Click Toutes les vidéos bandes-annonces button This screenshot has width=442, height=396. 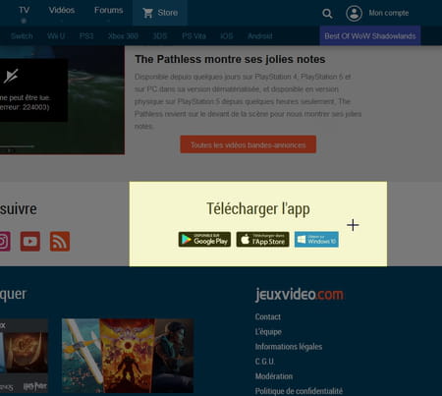[249, 144]
